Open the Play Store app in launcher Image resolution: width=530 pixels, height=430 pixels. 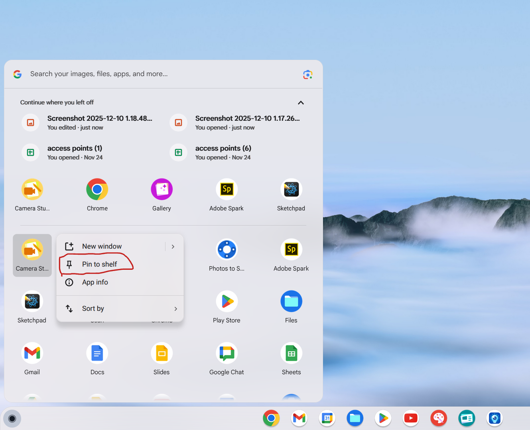click(x=227, y=302)
